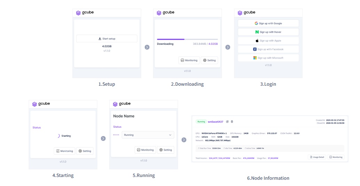The width and height of the screenshot is (360, 186).
Task: Click the Status label in the Running panel
Action: [117, 127]
